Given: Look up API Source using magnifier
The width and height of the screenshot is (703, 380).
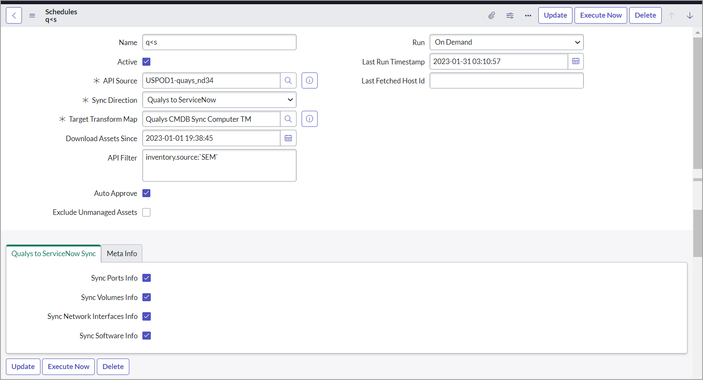Looking at the screenshot, I should [288, 80].
